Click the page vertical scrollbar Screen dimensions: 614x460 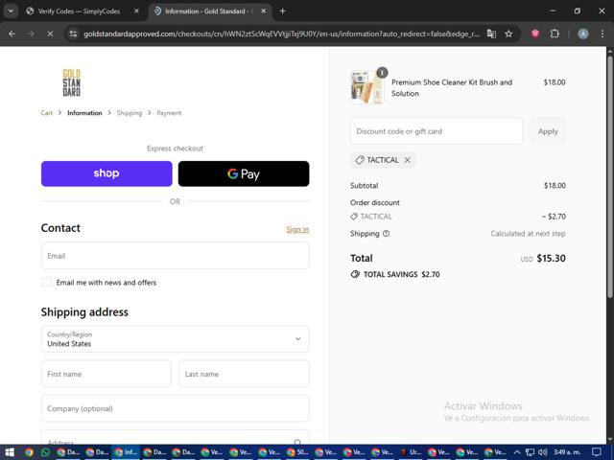pyautogui.click(x=610, y=176)
